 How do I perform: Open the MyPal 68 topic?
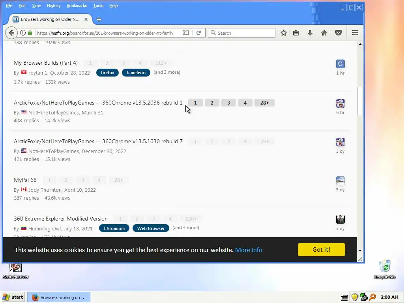point(25,180)
